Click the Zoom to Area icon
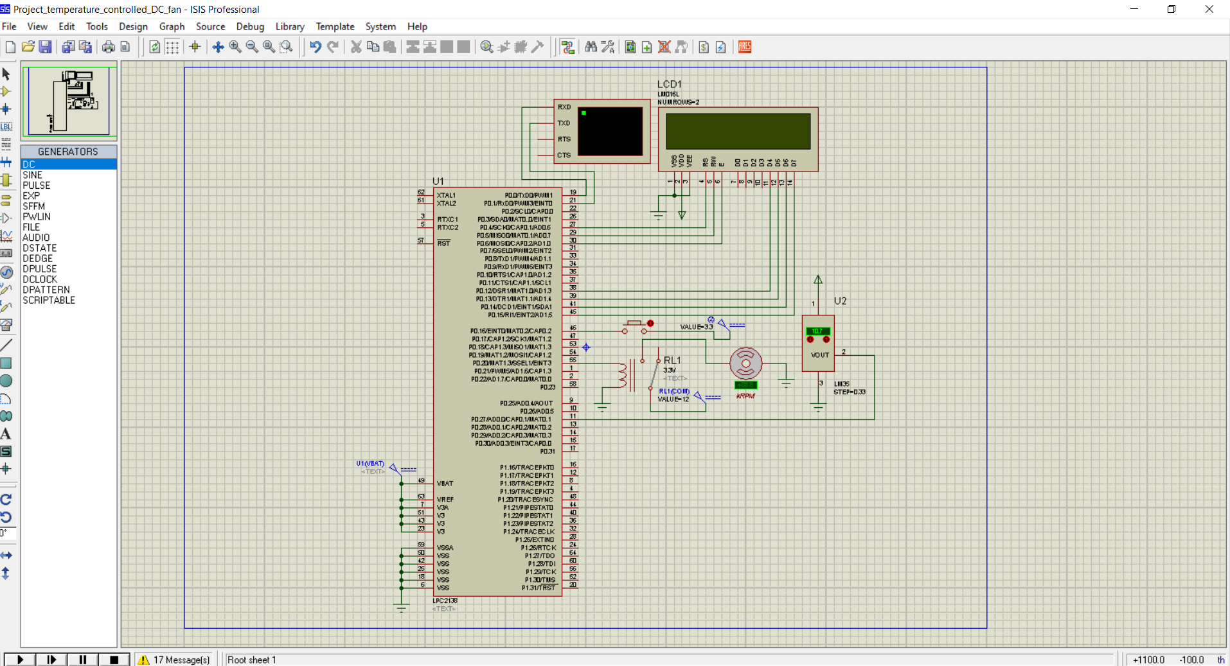 (287, 47)
